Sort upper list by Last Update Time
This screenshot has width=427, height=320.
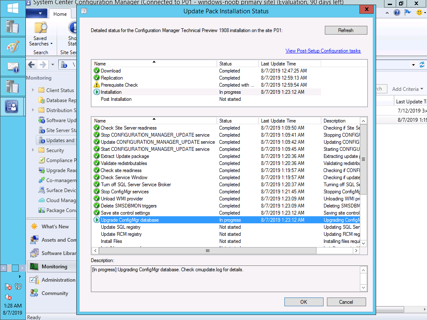click(290, 64)
